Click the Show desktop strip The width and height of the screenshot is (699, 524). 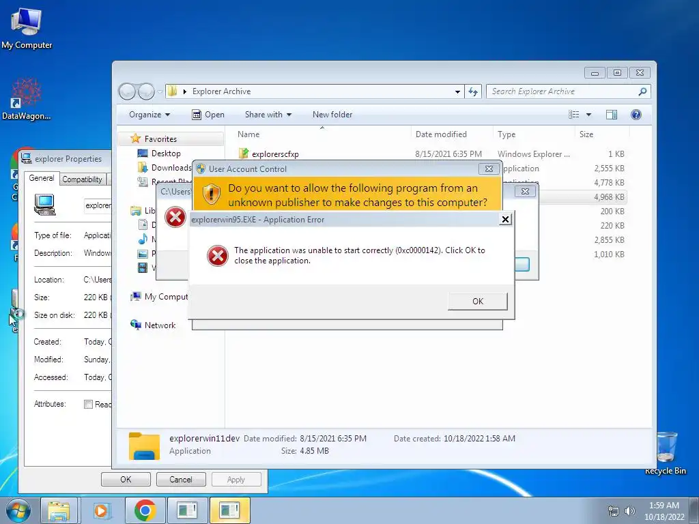pyautogui.click(x=694, y=510)
